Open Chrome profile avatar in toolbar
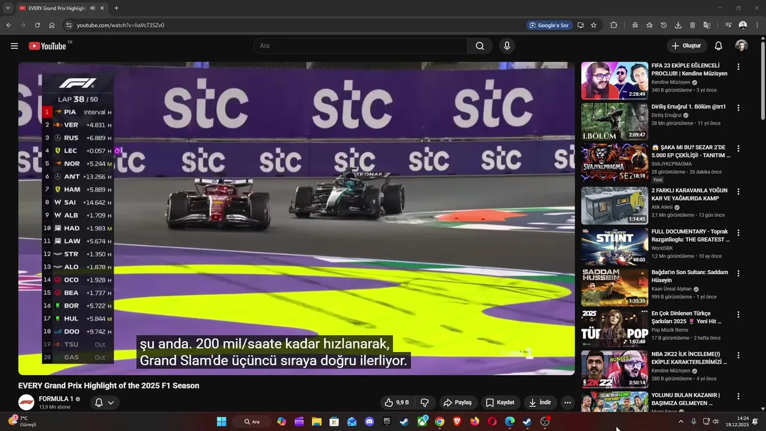 tap(743, 25)
